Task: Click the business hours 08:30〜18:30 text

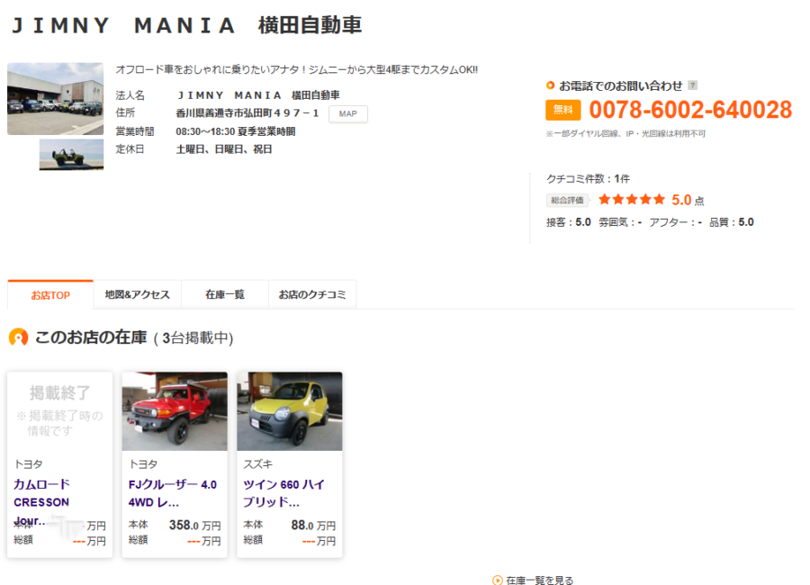Action: click(236, 131)
